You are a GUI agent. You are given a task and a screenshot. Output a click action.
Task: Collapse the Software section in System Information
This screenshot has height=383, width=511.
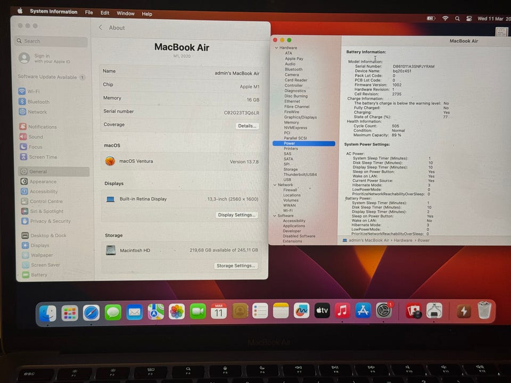[275, 215]
